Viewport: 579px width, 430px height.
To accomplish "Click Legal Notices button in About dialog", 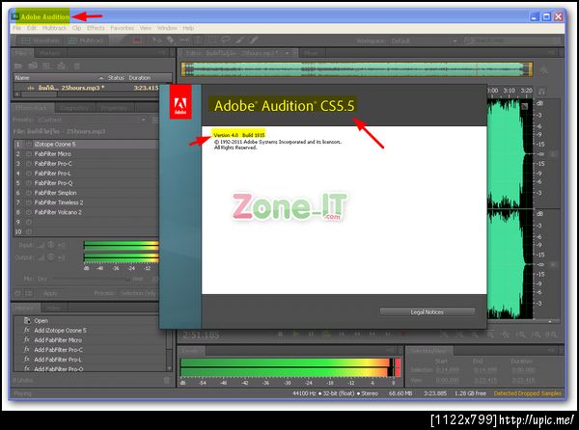I will click(427, 312).
